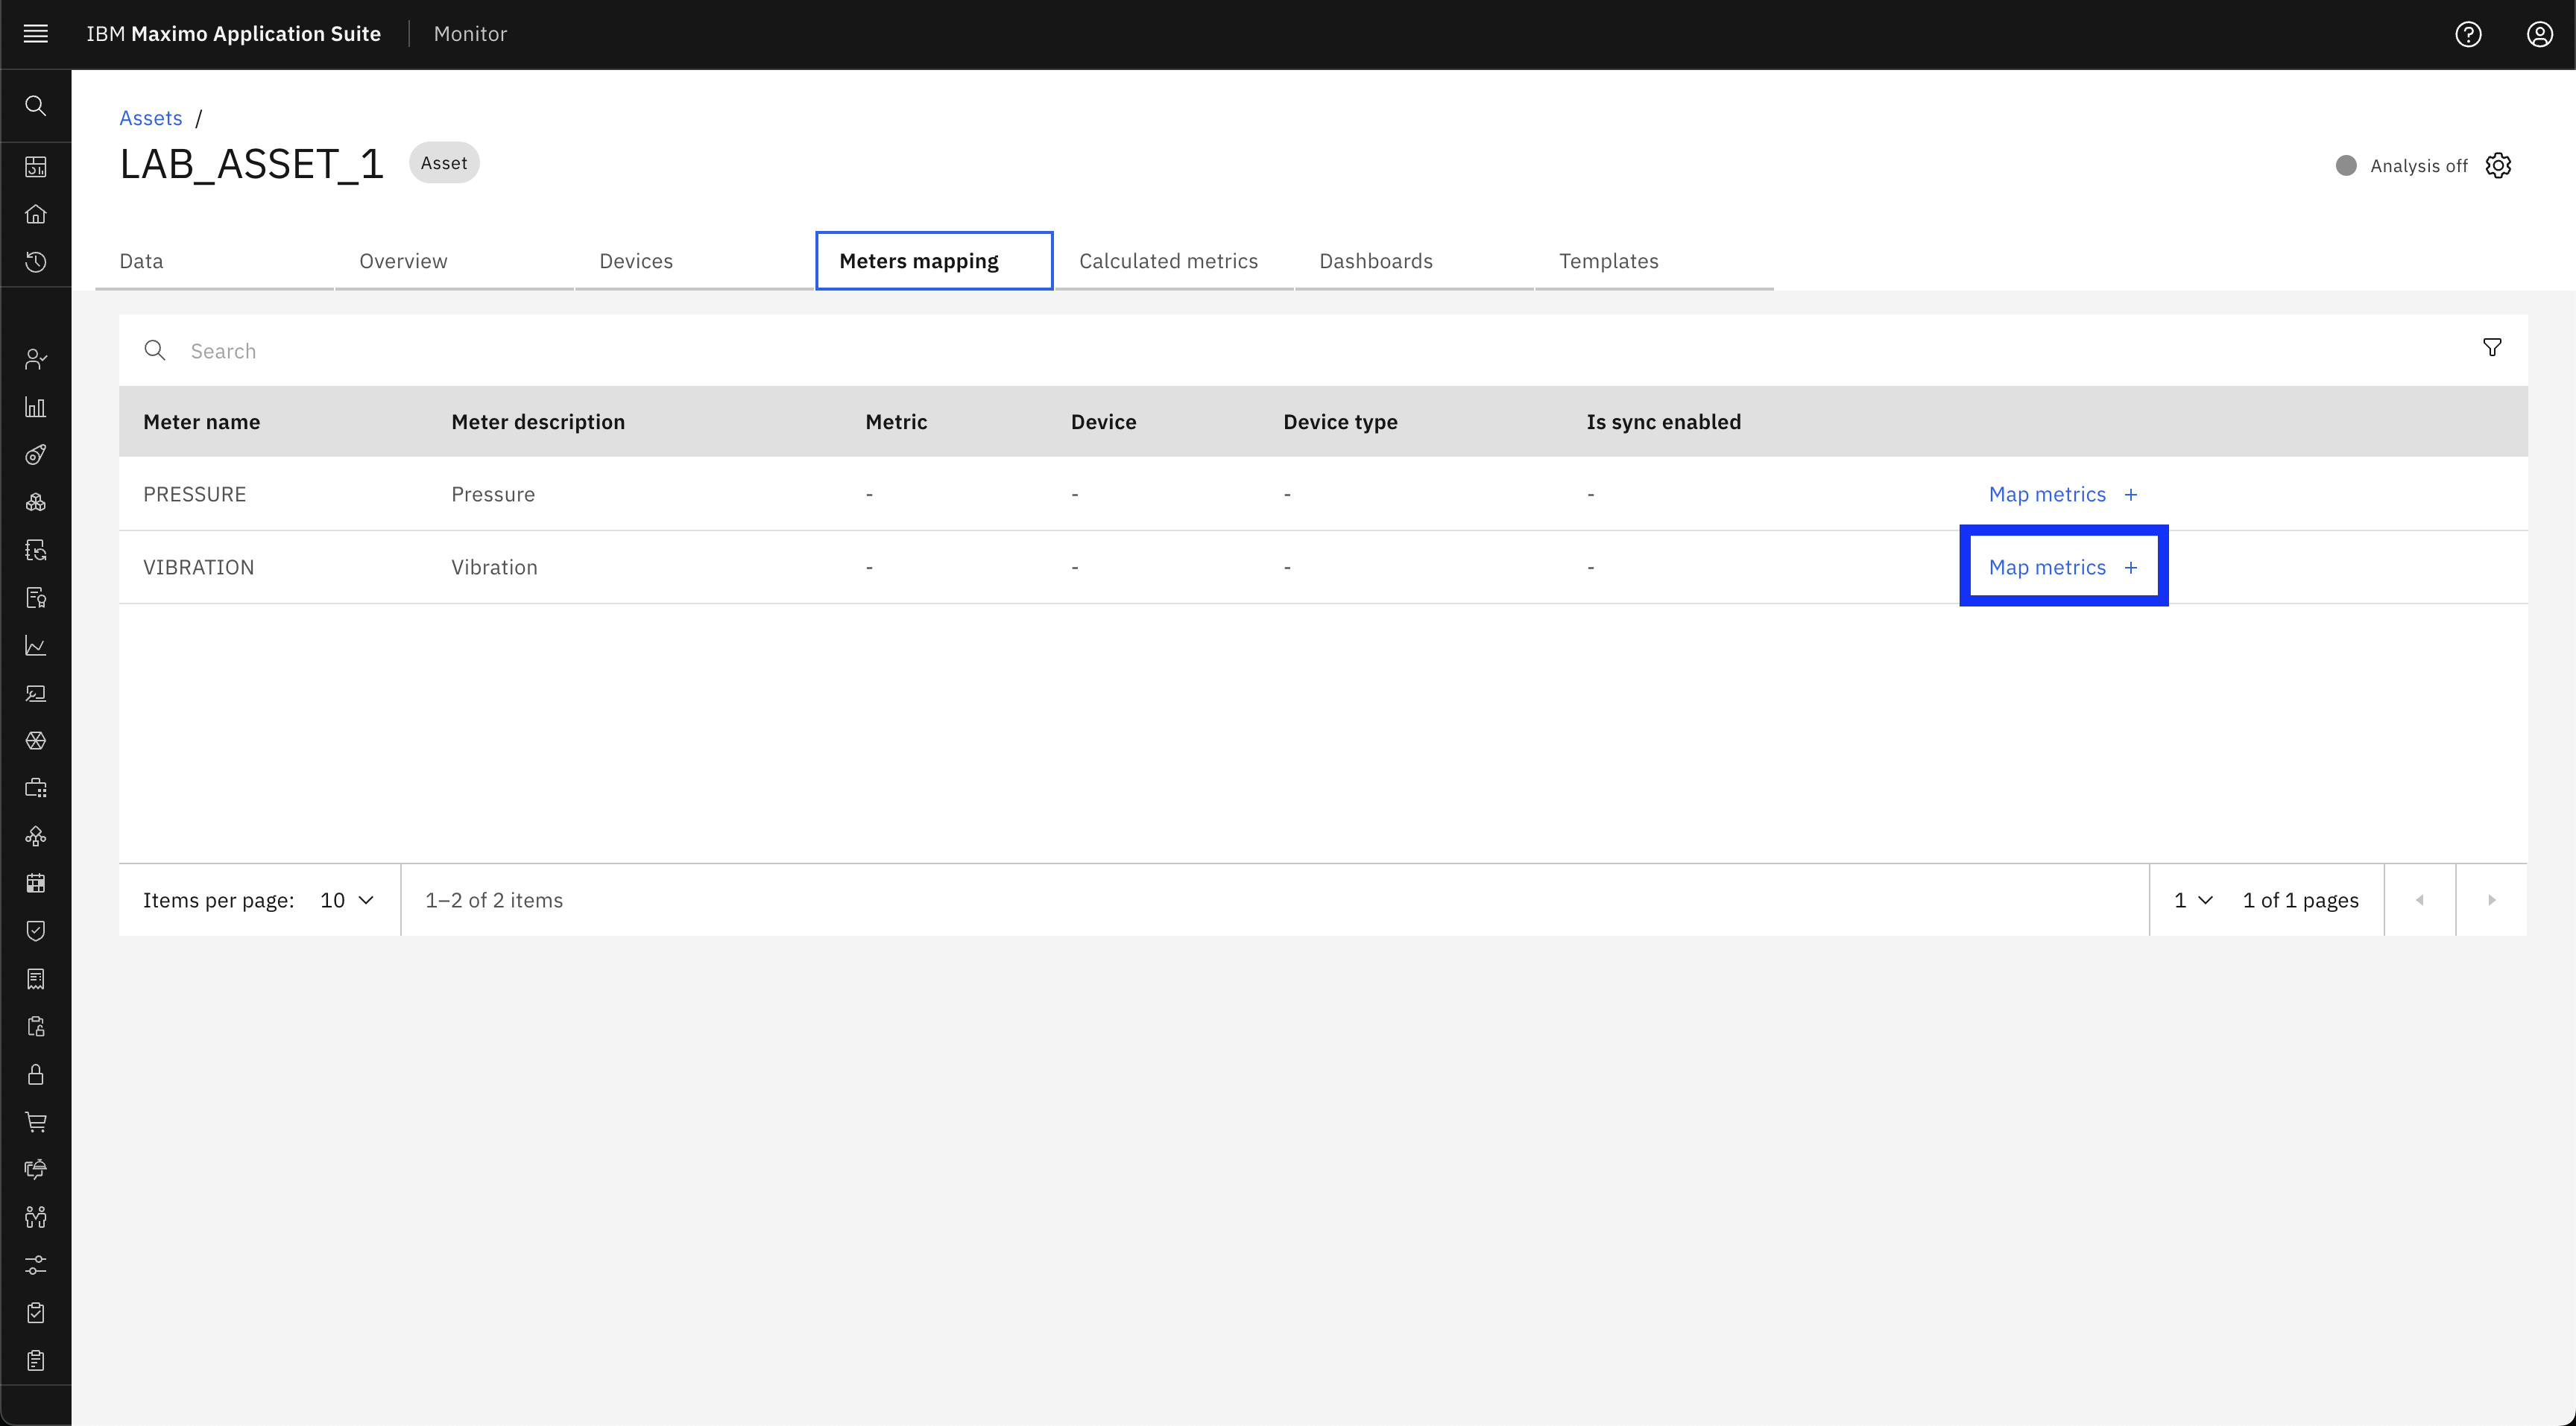Open the calendar grid sidebar icon
Image resolution: width=2576 pixels, height=1426 pixels.
click(36, 884)
